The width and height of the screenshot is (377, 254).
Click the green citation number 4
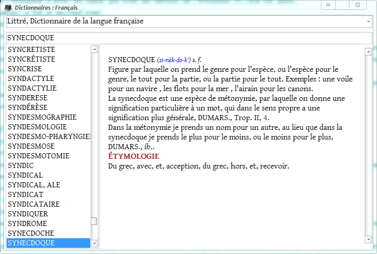coord(265,118)
